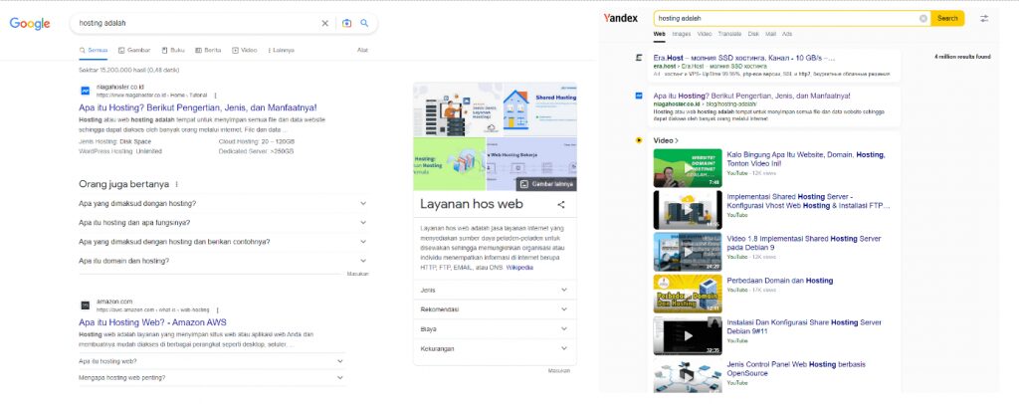
Task: Click the Google logo
Action: (x=30, y=24)
